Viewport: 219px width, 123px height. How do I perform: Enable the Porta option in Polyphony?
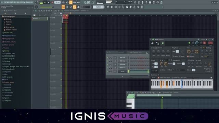coord(175,56)
